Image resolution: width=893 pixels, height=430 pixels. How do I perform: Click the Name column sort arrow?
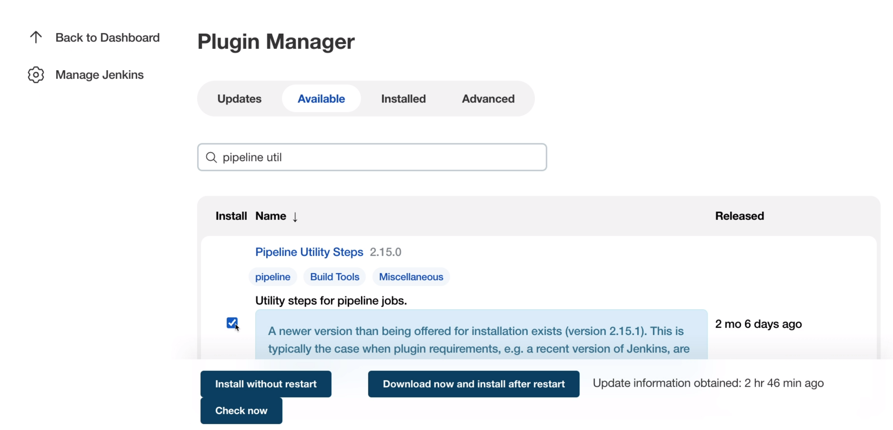point(295,216)
